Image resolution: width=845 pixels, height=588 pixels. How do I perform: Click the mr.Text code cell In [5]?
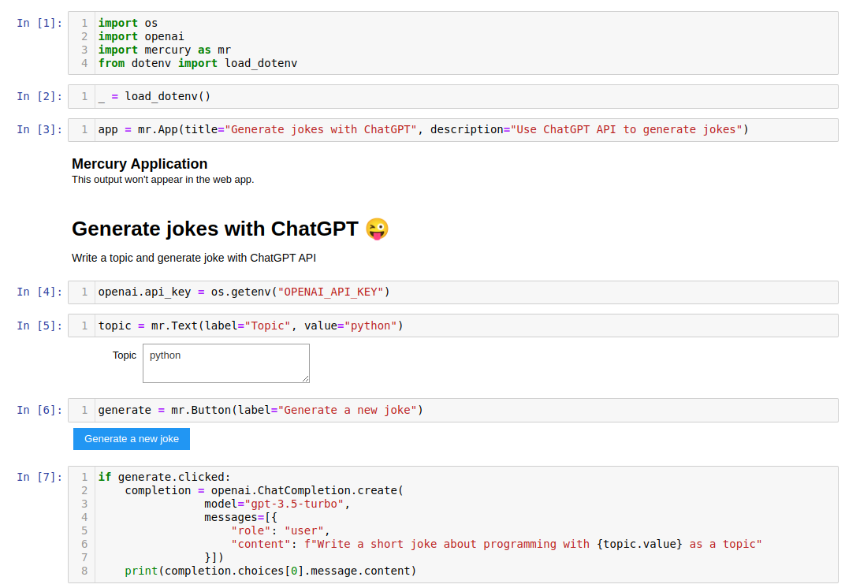click(452, 326)
